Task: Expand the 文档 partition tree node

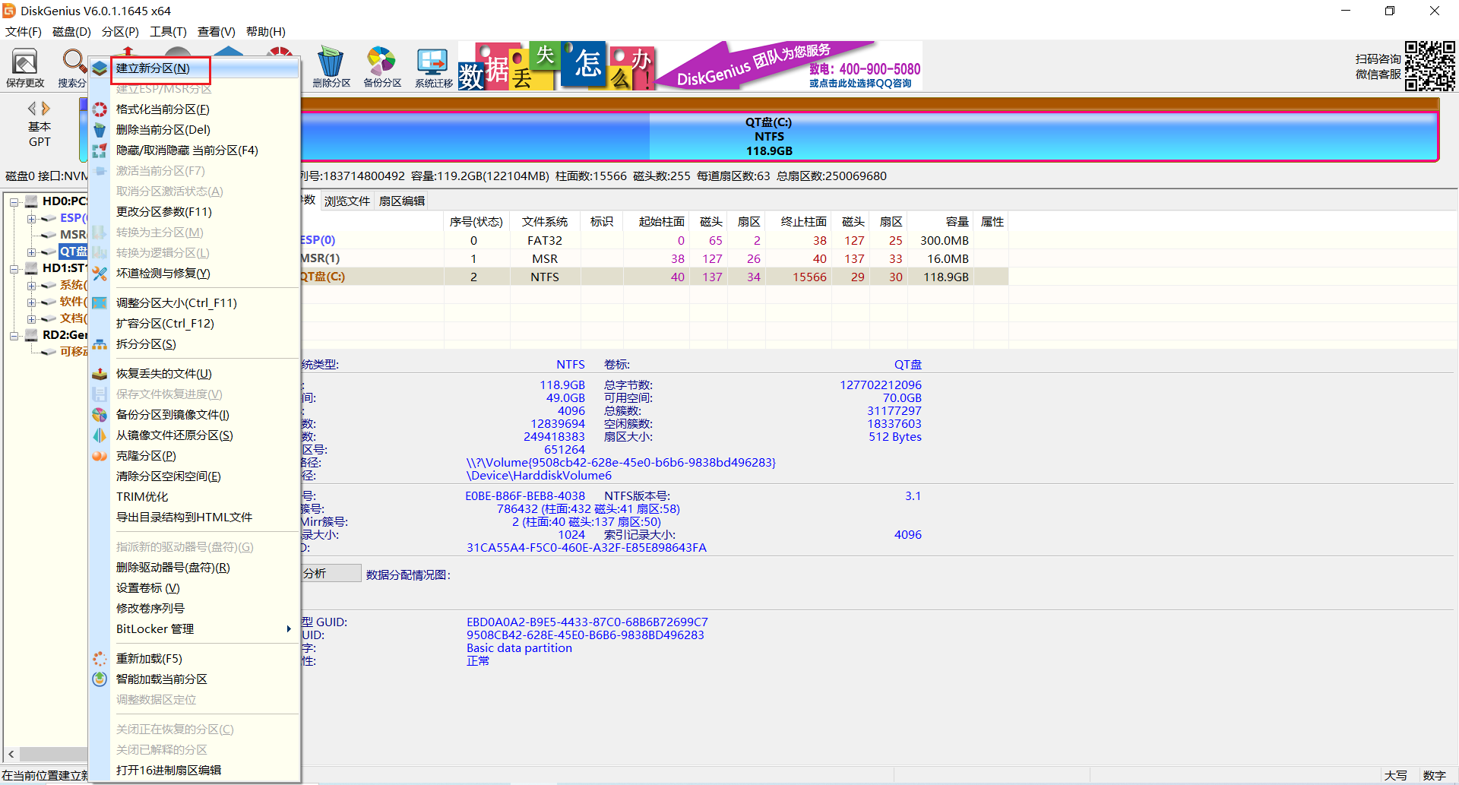Action: 31,318
